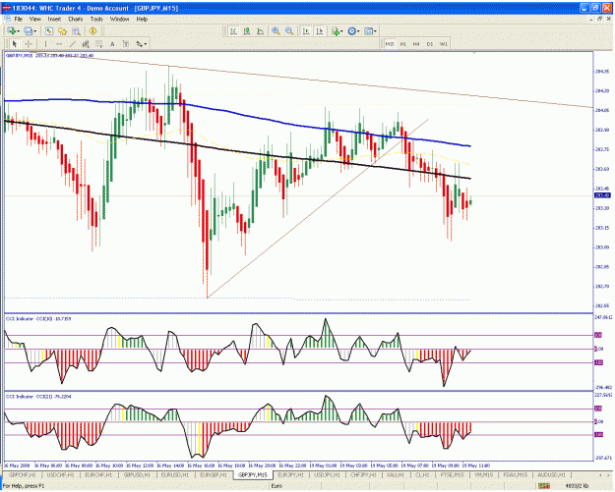The image size is (615, 492).
Task: Open the Window menu
Action: coord(119,19)
